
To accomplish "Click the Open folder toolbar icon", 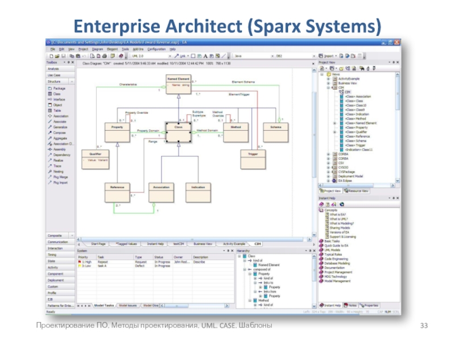I will click(57, 56).
